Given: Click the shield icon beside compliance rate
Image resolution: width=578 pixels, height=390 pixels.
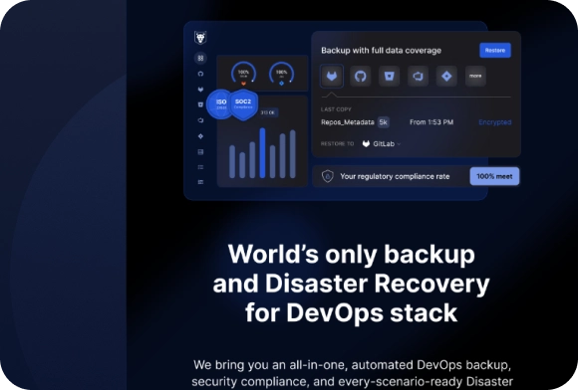Looking at the screenshot, I should coord(327,176).
